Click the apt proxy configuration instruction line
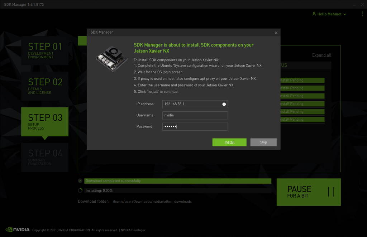The image size is (367, 237). 195,79
